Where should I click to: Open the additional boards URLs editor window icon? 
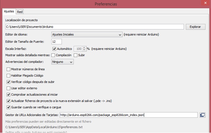(x=202, y=115)
